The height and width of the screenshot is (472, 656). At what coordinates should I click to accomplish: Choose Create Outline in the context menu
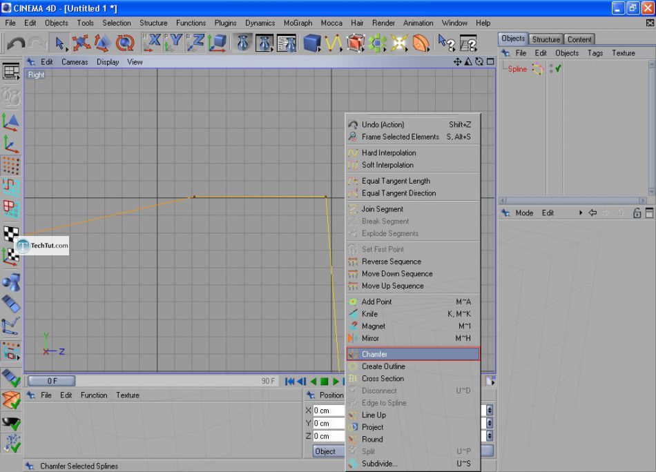413,366
